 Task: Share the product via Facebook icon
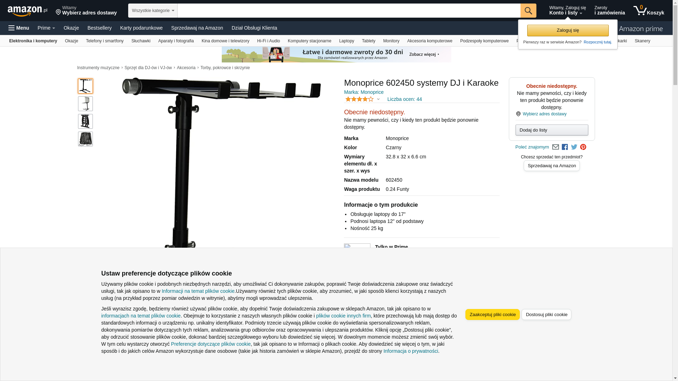565,147
